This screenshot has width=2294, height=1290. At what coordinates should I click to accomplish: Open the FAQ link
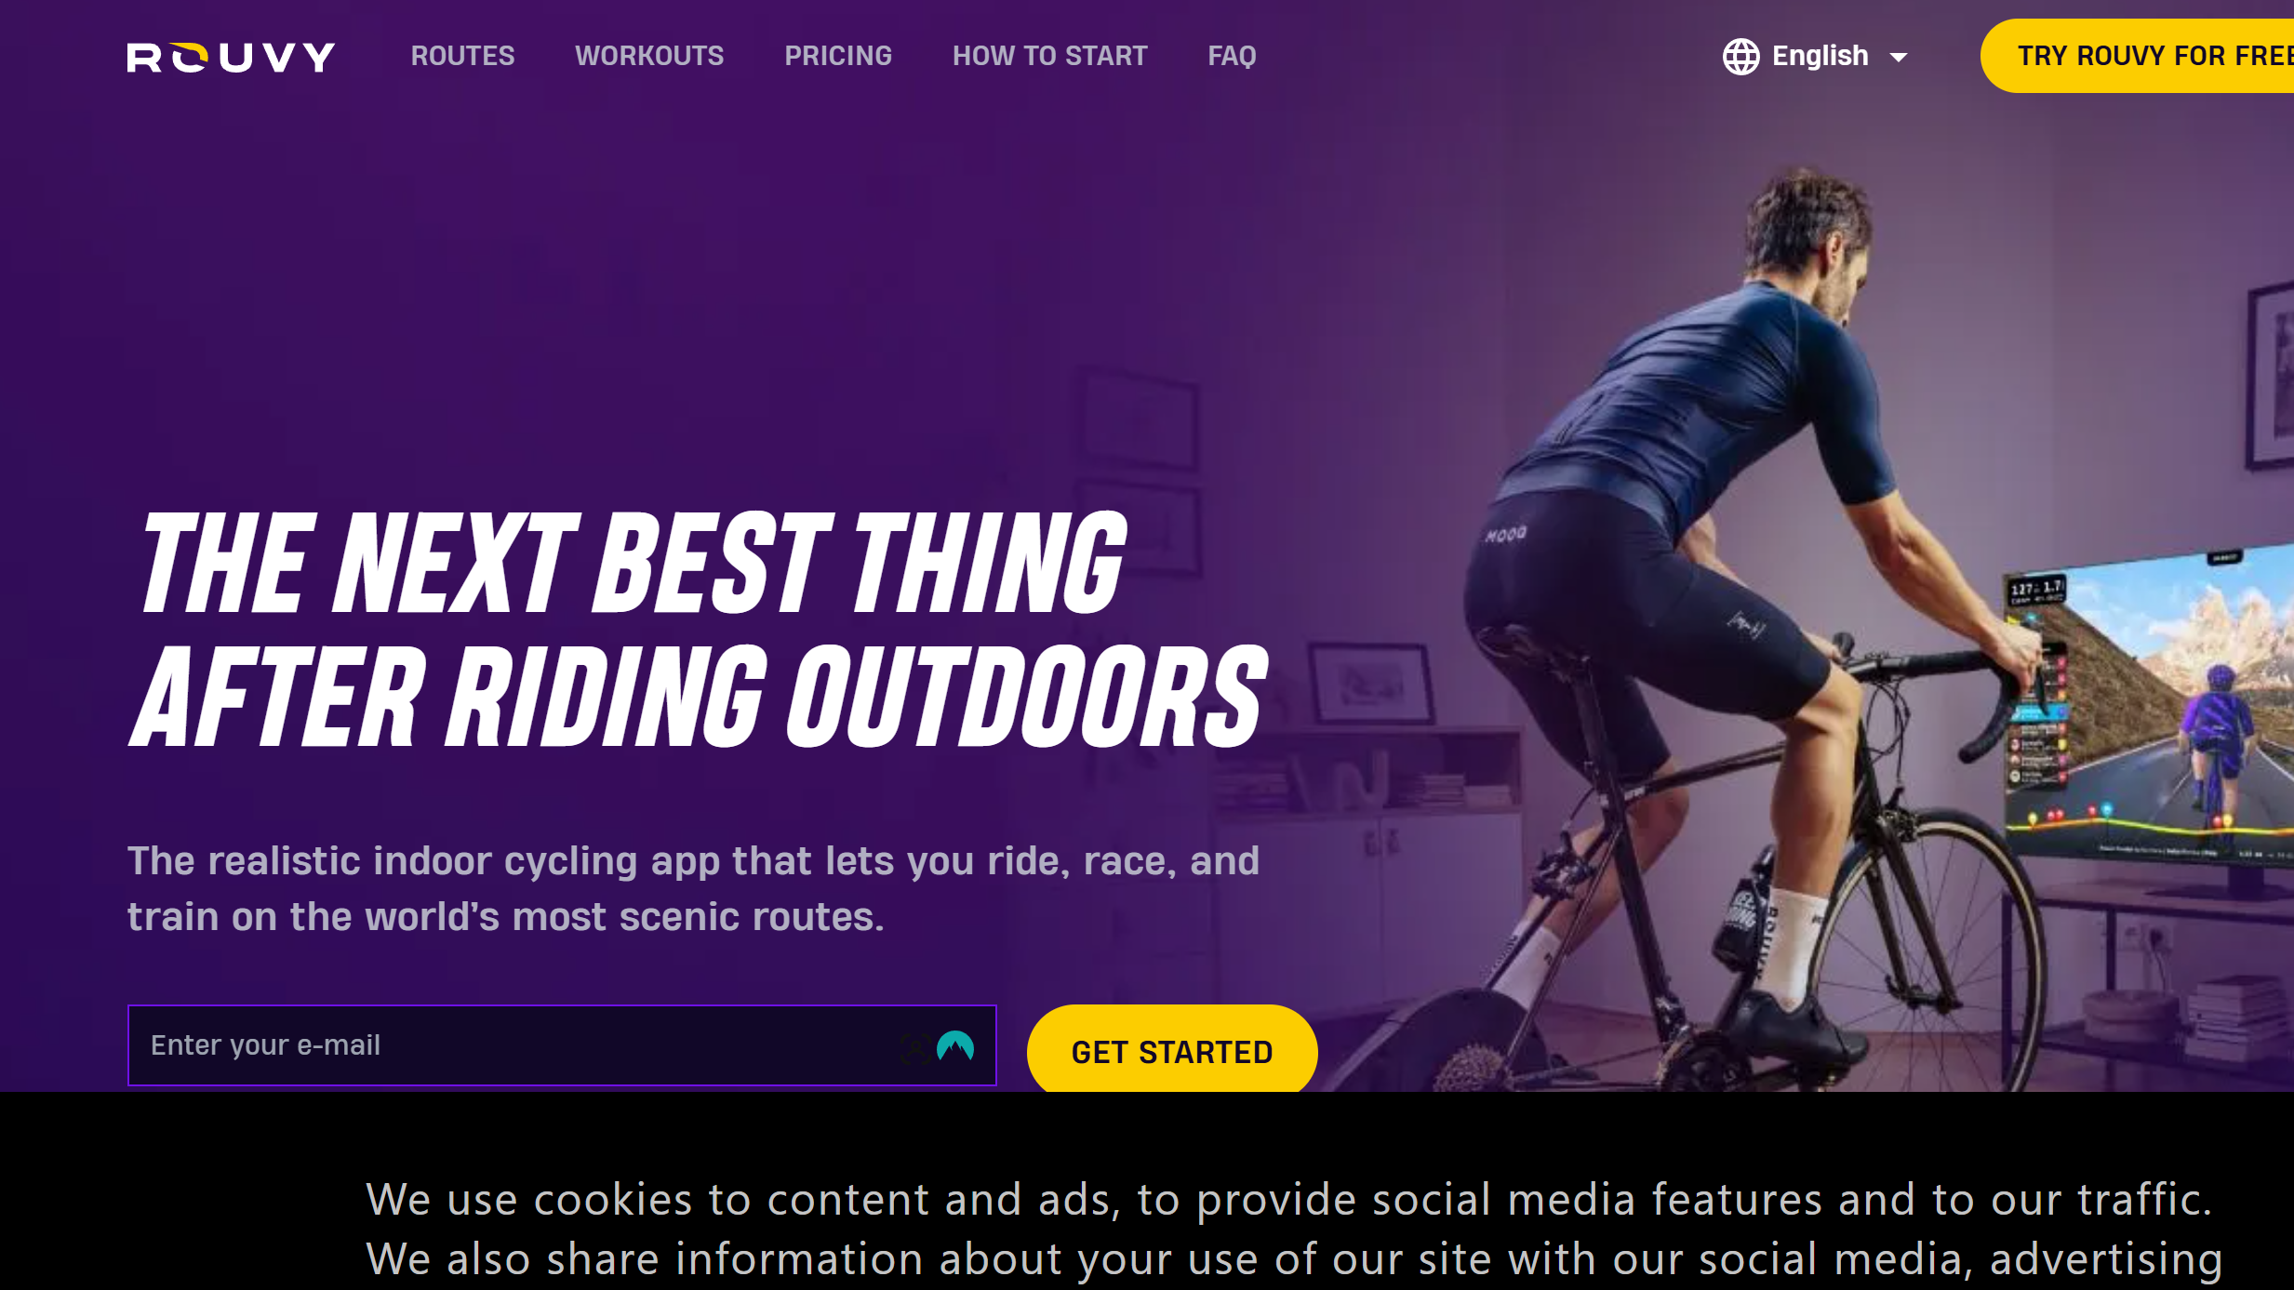1232,56
